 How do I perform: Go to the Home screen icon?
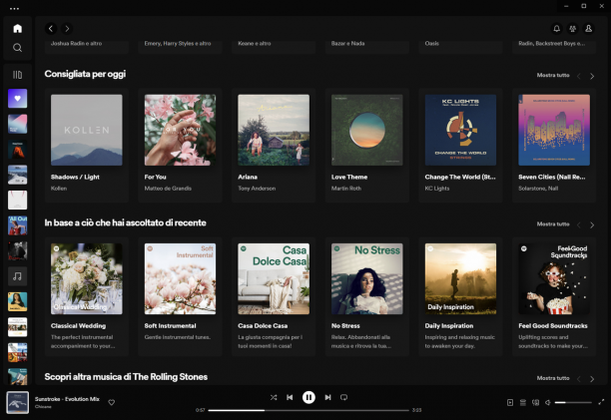pyautogui.click(x=18, y=28)
